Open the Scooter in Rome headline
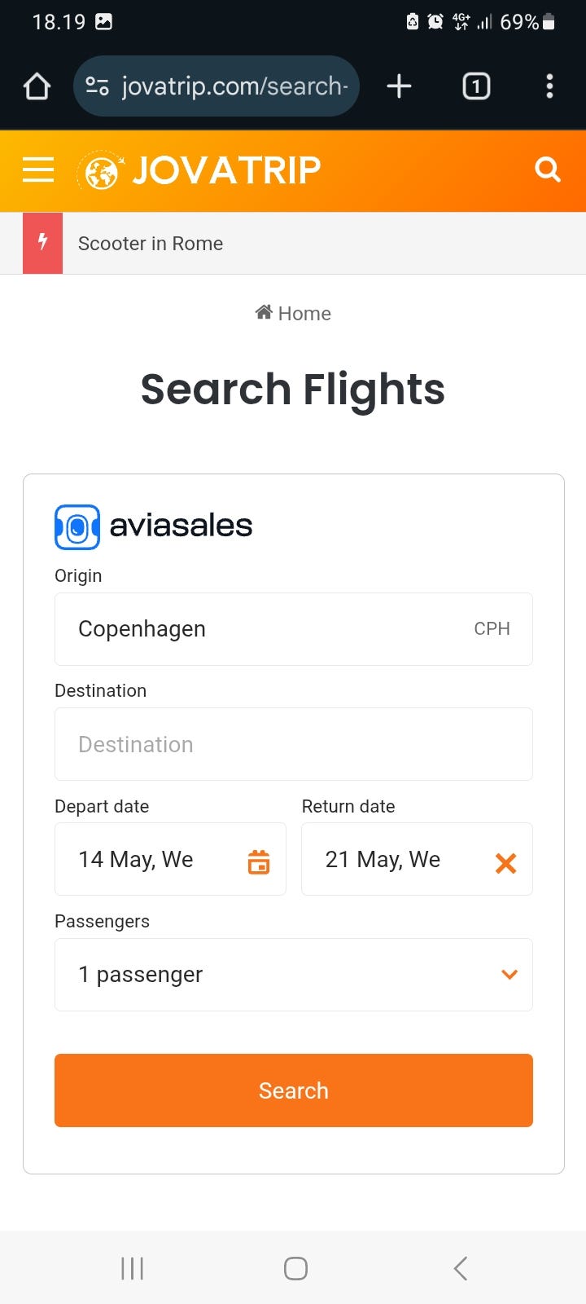The height and width of the screenshot is (1304, 586). click(151, 244)
